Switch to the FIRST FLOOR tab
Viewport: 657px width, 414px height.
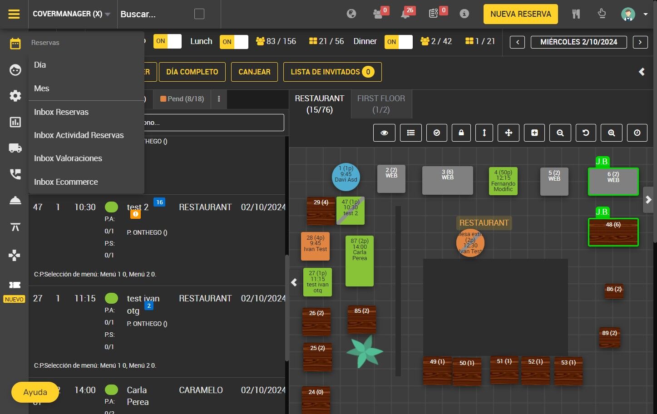381,104
